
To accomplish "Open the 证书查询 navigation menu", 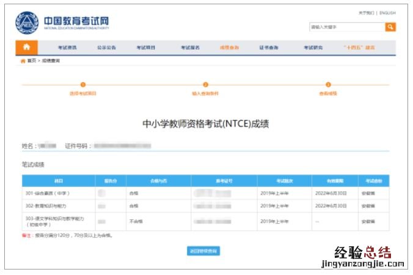I will coord(269,48).
